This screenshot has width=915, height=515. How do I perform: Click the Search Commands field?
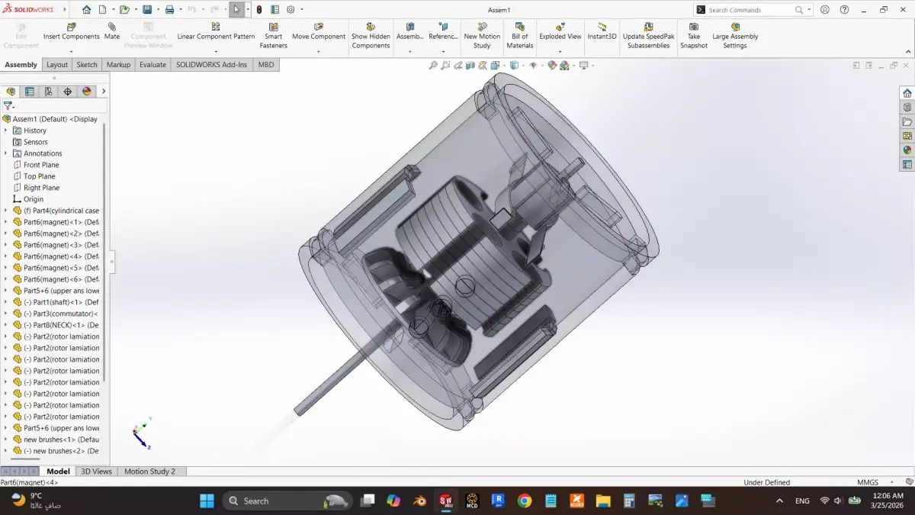pos(750,10)
